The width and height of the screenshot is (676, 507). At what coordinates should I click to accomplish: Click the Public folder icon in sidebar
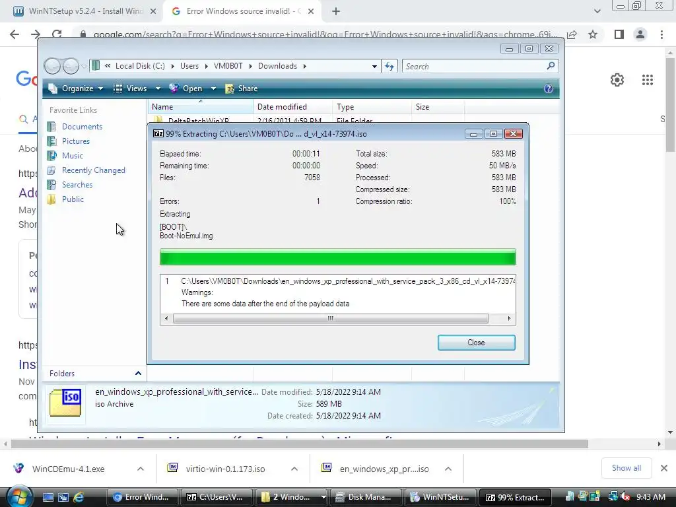point(51,199)
